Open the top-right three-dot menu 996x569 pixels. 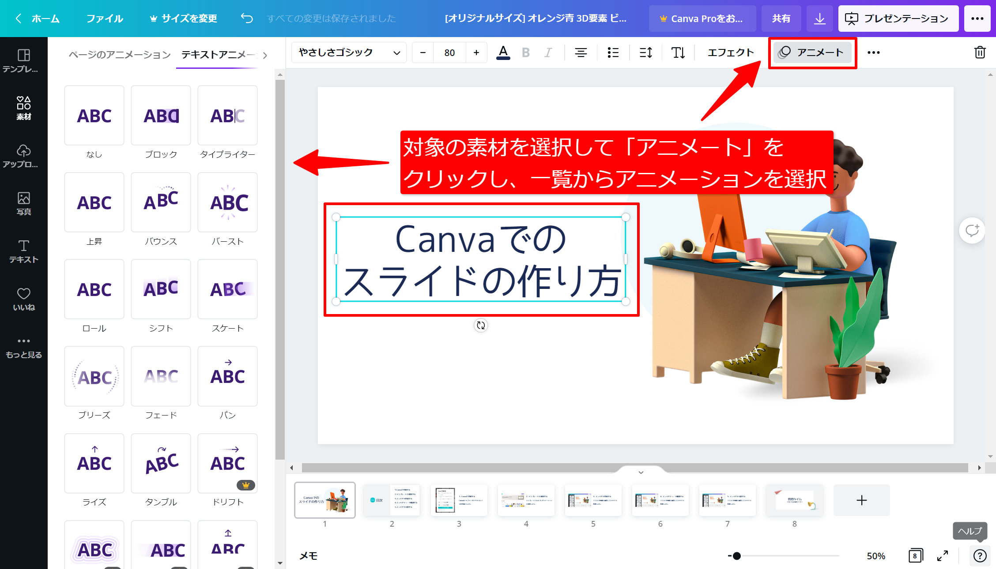[977, 19]
